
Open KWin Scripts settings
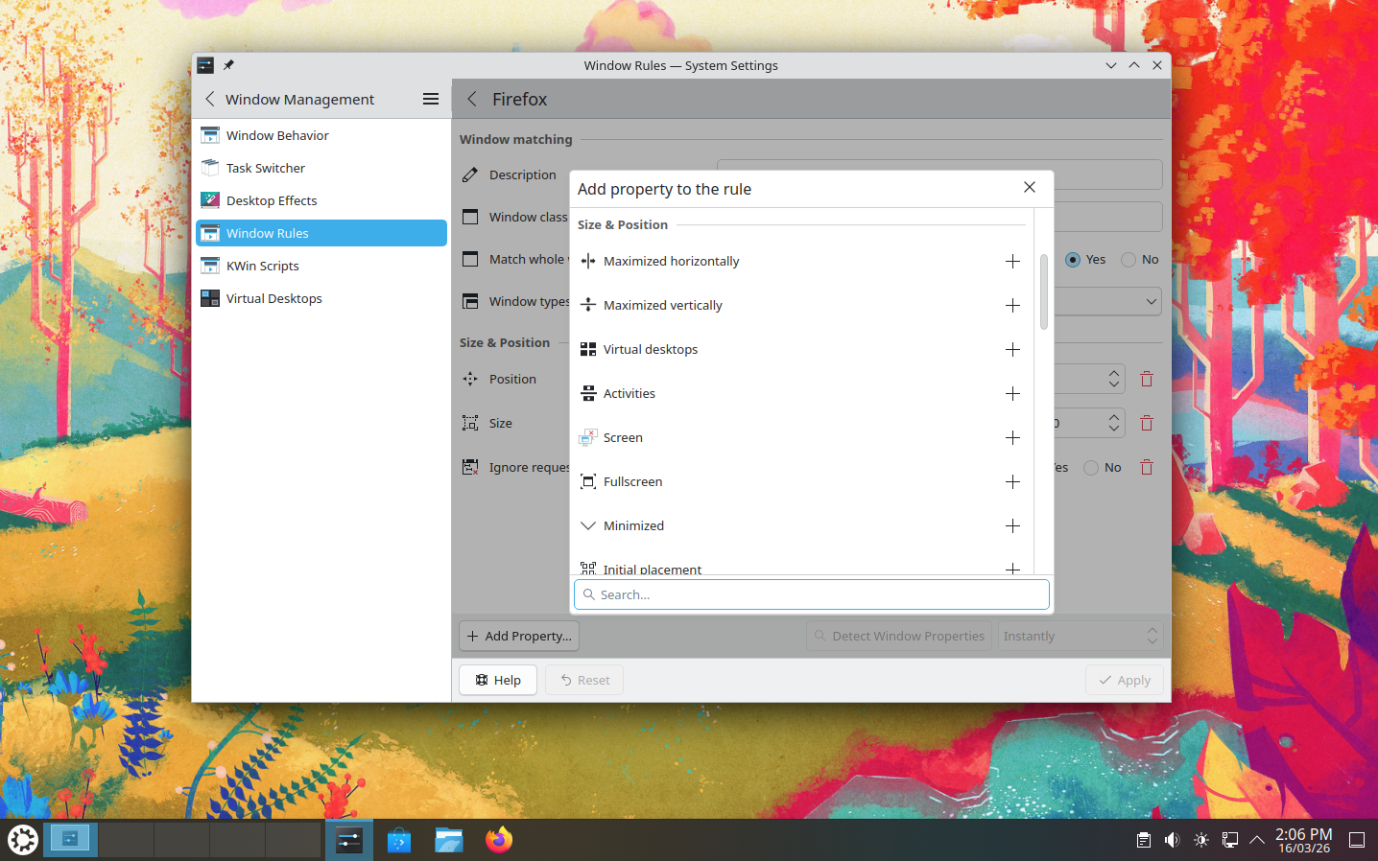321,266
